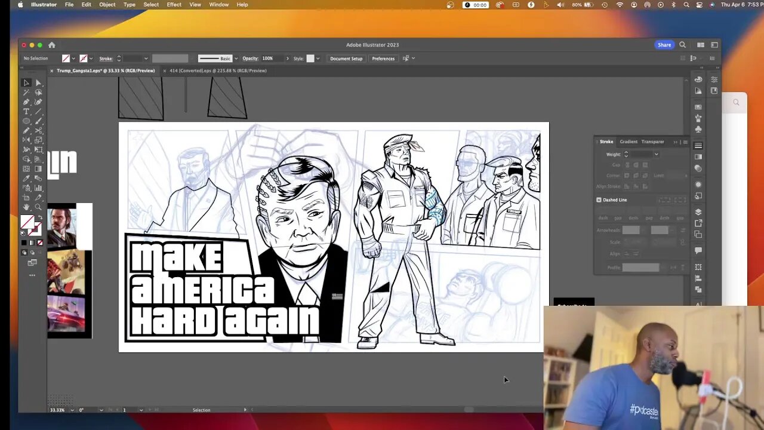Viewport: 764px width, 430px height.
Task: Click the underlined Stroke label
Action: [106, 59]
